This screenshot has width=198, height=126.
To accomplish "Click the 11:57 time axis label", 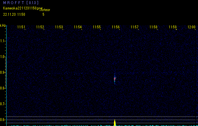I will point(134,27).
